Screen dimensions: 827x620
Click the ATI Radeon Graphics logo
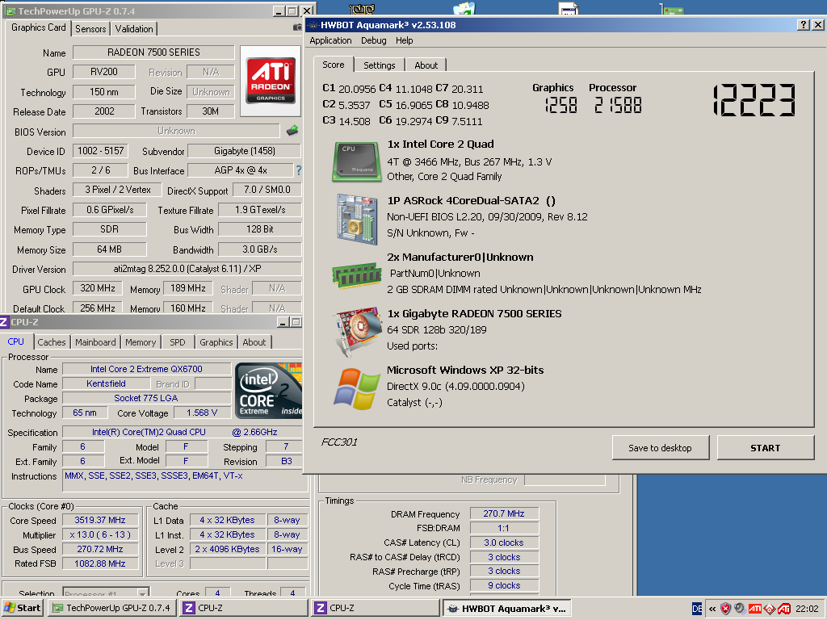click(271, 81)
